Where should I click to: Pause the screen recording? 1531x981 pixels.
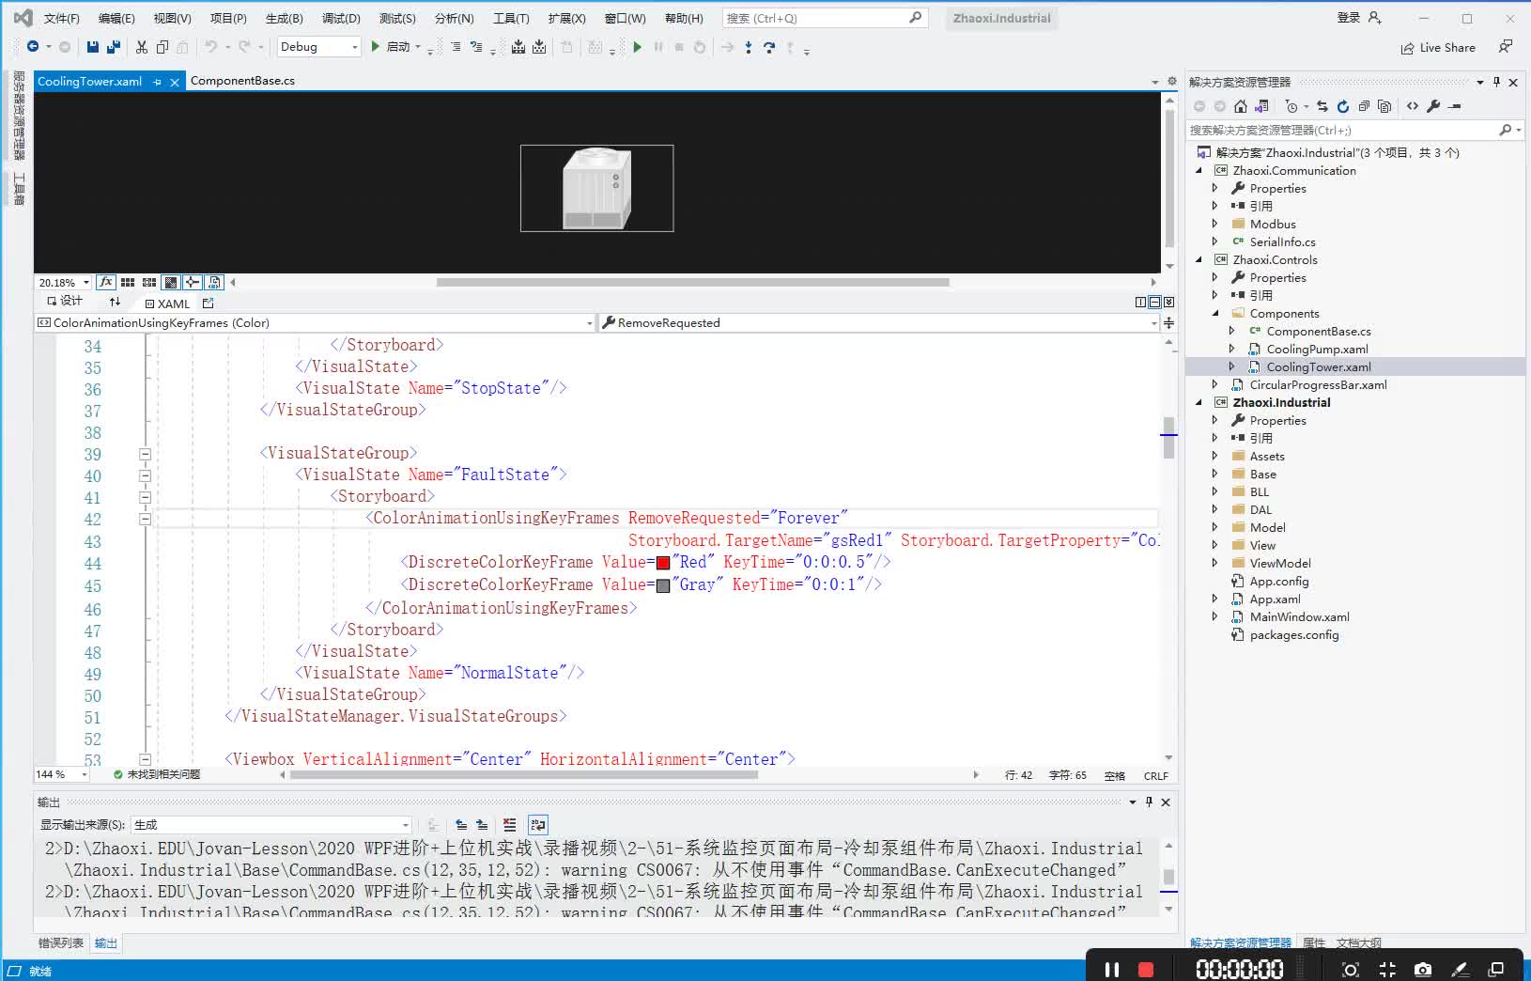click(x=1112, y=969)
